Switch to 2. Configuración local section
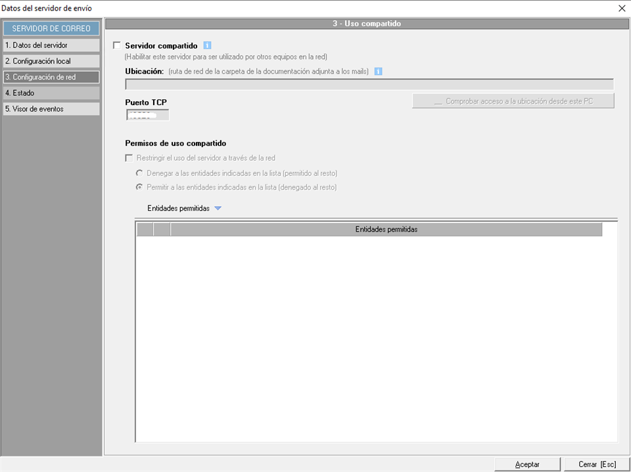The height and width of the screenshot is (472, 631). pos(51,61)
